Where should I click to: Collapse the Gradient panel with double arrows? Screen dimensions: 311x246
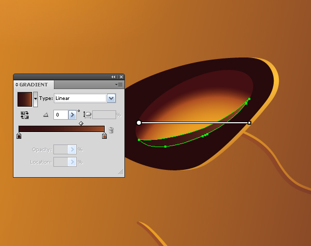[113, 77]
